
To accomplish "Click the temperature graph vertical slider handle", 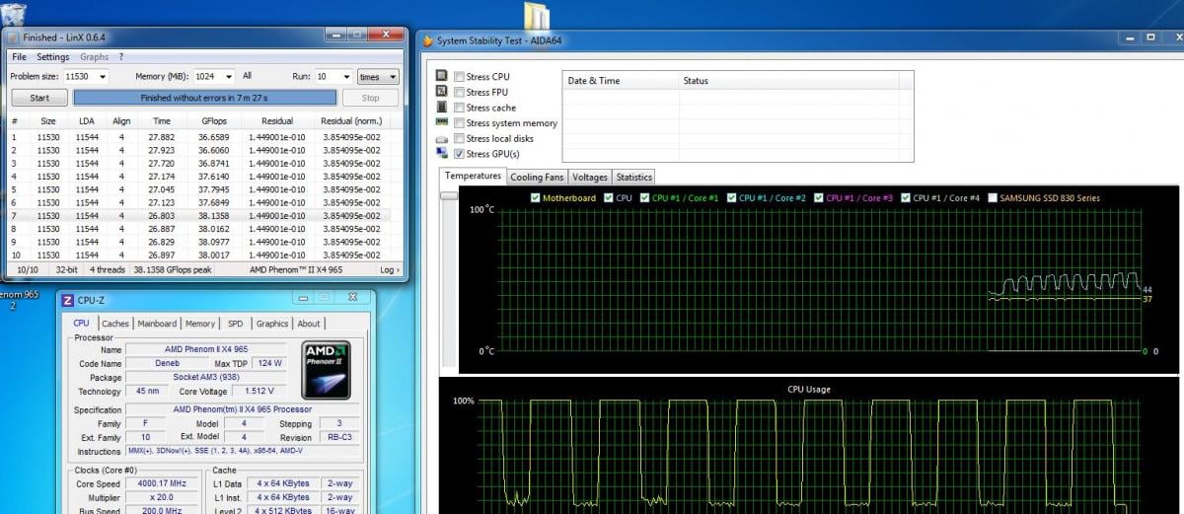I will click(449, 195).
